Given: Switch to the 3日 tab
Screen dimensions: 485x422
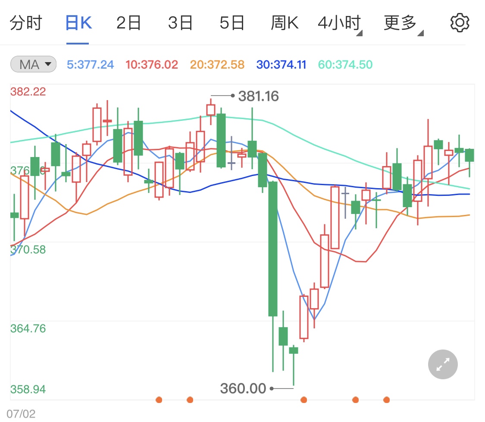Looking at the screenshot, I should [x=180, y=23].
